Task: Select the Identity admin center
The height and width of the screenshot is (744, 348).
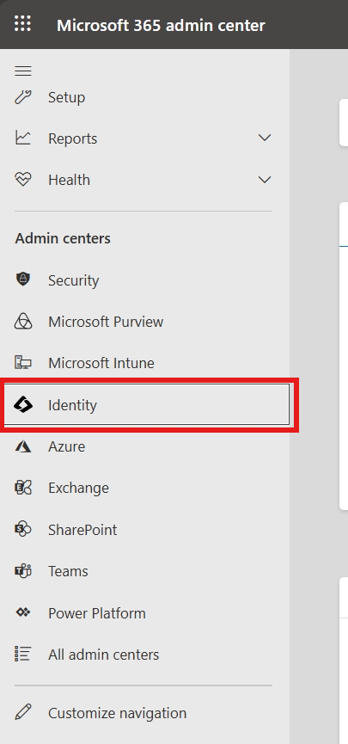Action: coord(146,405)
